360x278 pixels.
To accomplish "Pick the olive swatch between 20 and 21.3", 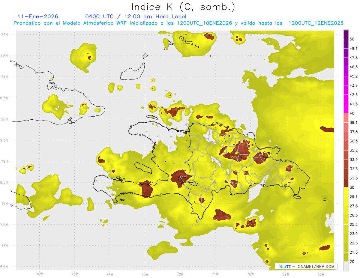I will tap(346, 257).
